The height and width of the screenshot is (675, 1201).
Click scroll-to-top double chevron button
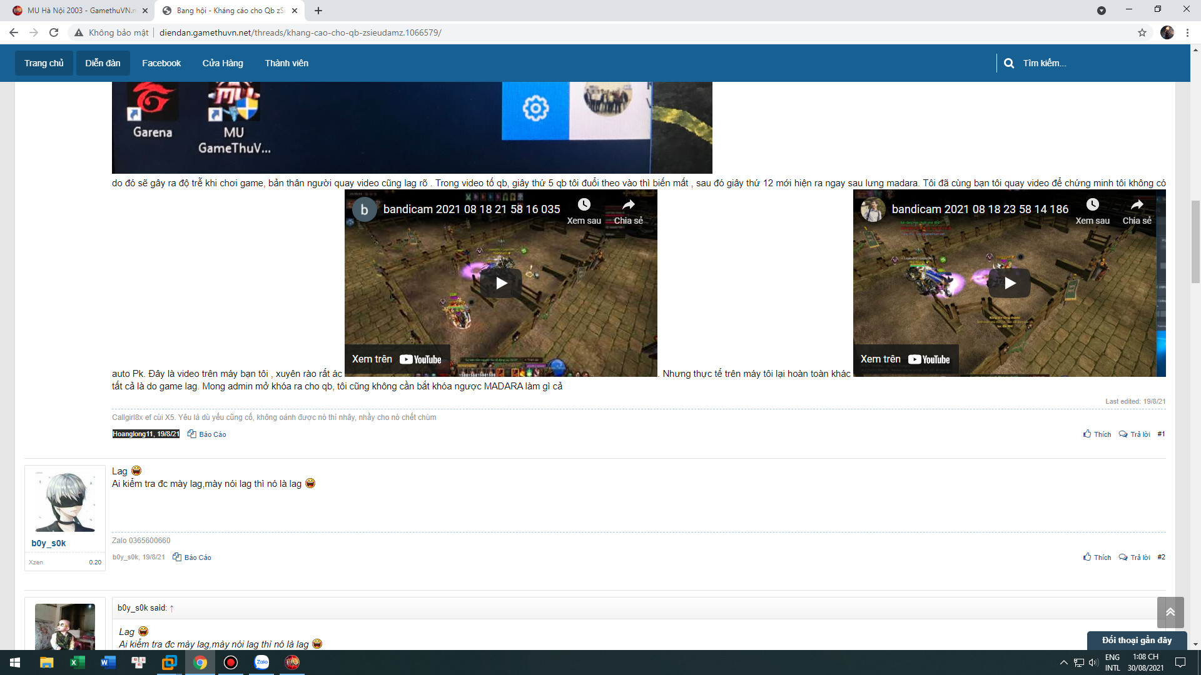pos(1170,612)
